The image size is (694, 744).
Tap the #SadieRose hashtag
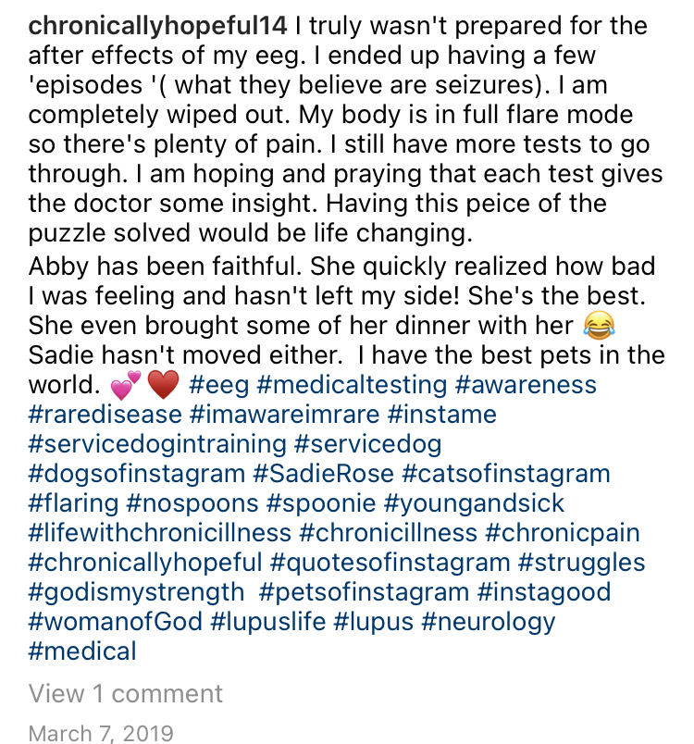[x=324, y=474]
